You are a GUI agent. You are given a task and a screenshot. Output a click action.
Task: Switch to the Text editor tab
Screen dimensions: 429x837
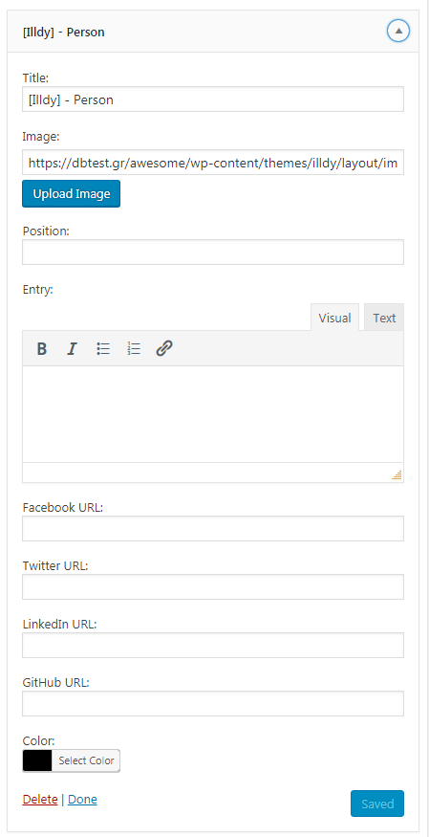[x=384, y=318]
